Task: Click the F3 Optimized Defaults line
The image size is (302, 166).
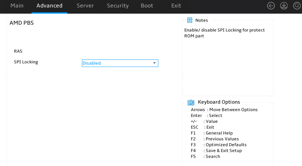Action: (218, 145)
